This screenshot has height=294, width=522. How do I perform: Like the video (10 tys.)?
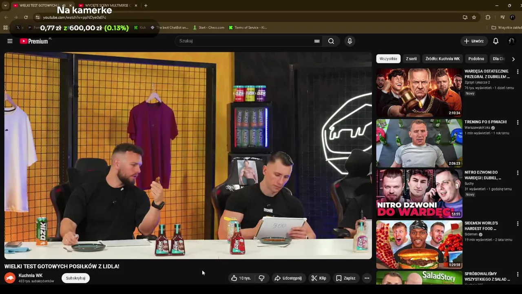pyautogui.click(x=241, y=278)
